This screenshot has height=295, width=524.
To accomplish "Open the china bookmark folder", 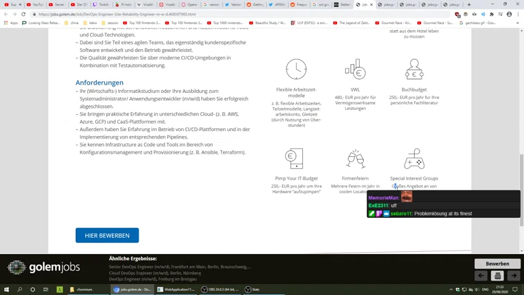I will pyautogui.click(x=71, y=23).
